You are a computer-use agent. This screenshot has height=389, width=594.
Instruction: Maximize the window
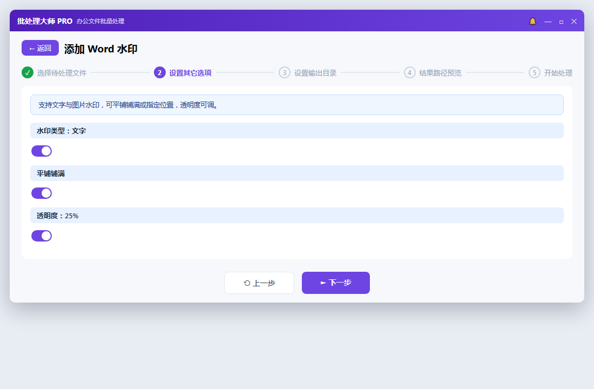click(x=561, y=22)
